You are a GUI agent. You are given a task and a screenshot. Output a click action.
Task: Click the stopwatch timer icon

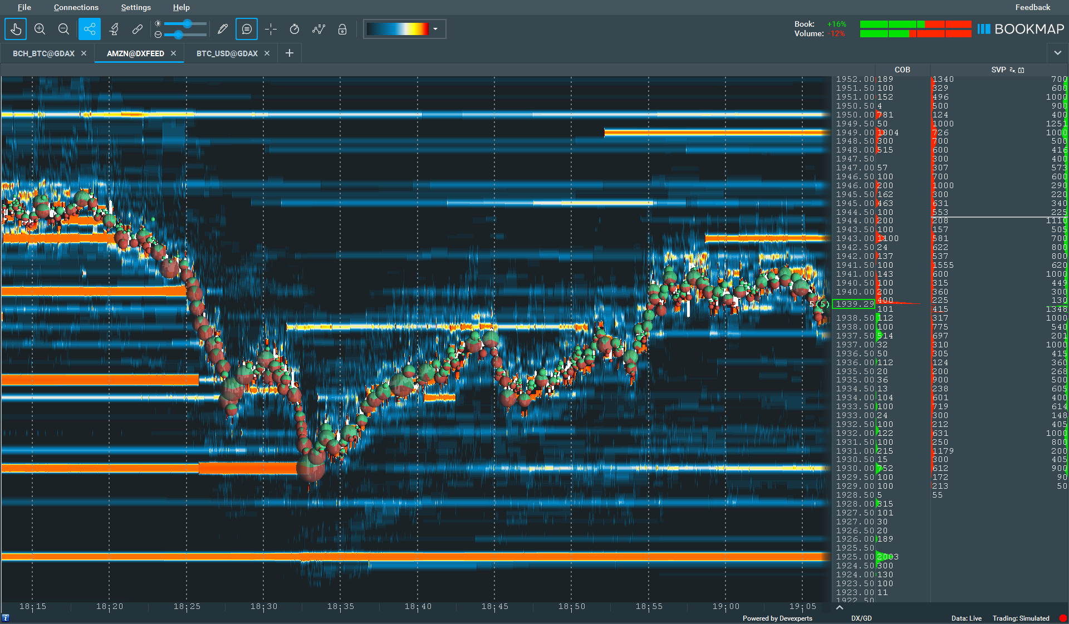tap(295, 29)
